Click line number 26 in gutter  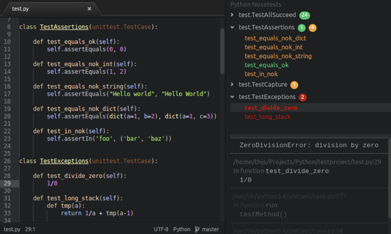click(7, 161)
